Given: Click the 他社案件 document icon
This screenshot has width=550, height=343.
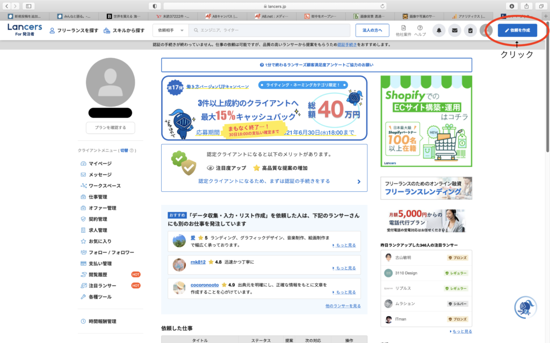Looking at the screenshot, I should click(x=403, y=30).
